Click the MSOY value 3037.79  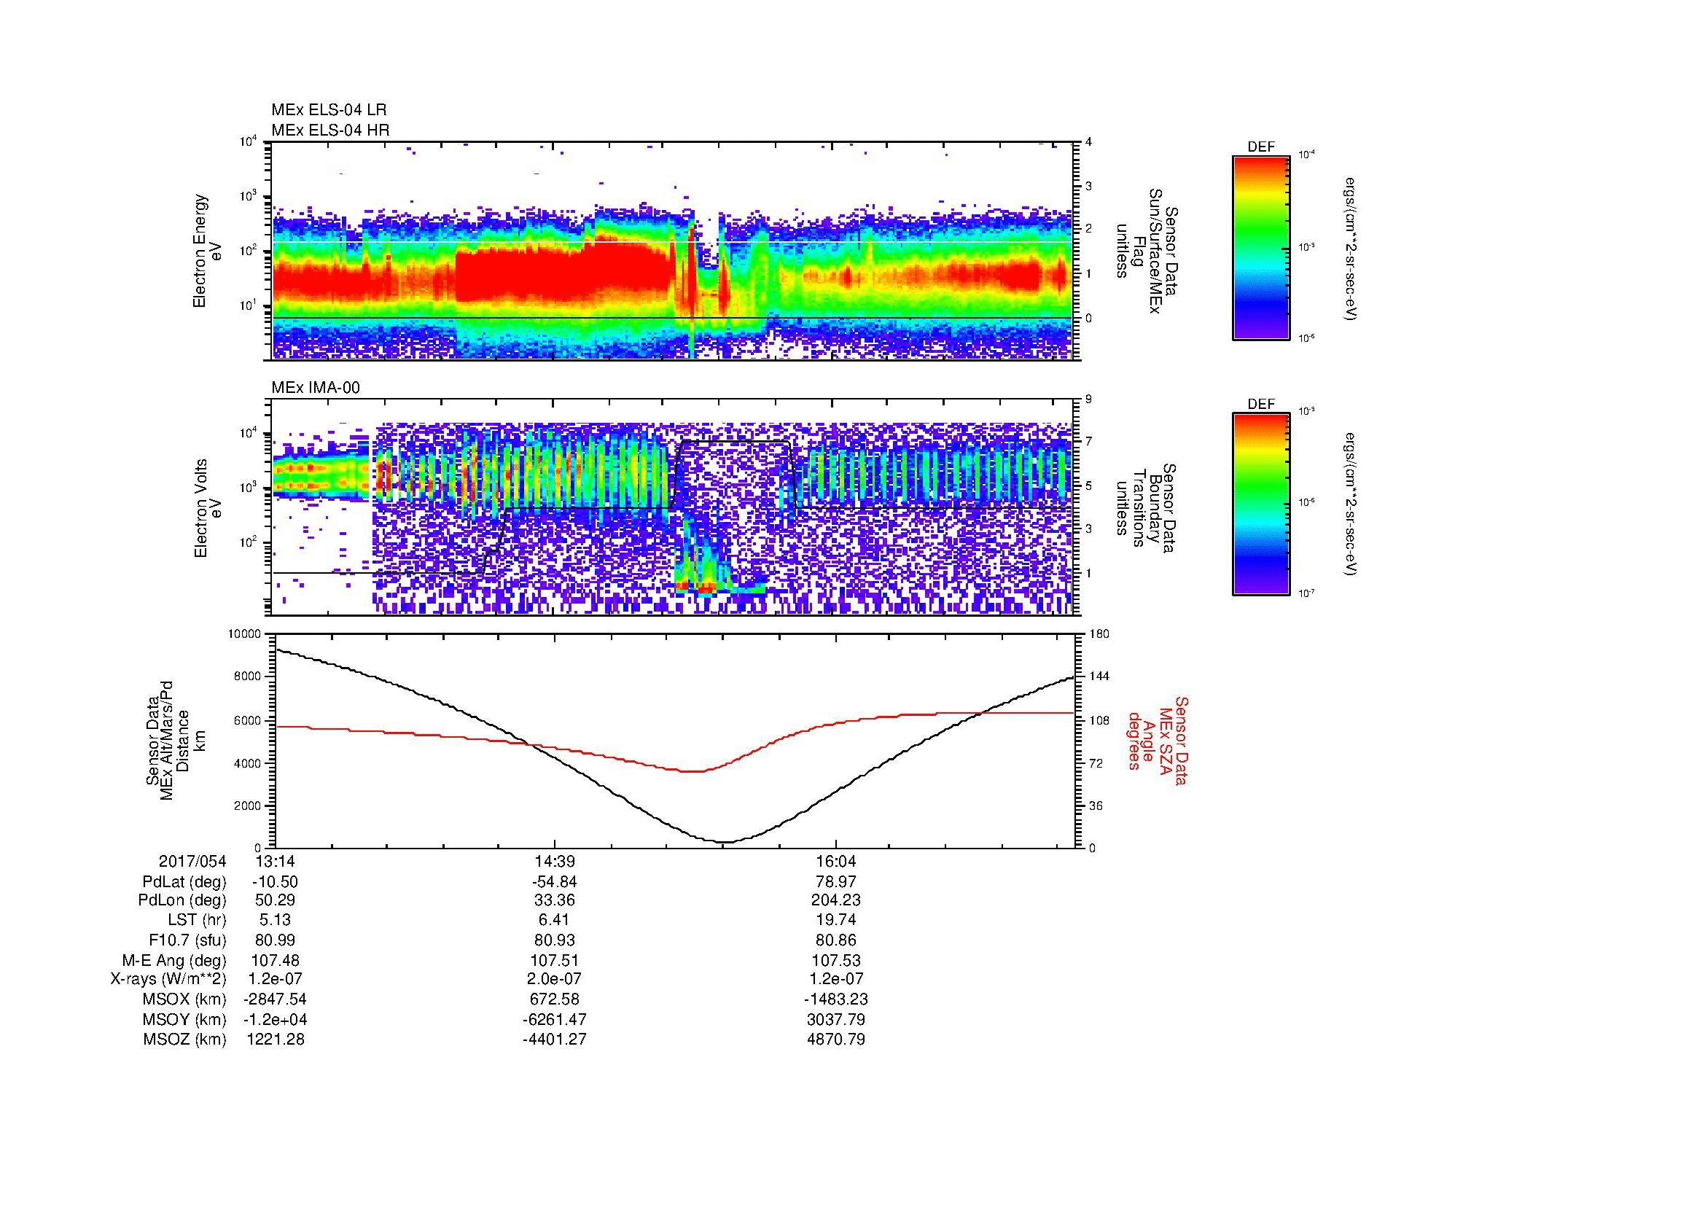[x=836, y=1019]
